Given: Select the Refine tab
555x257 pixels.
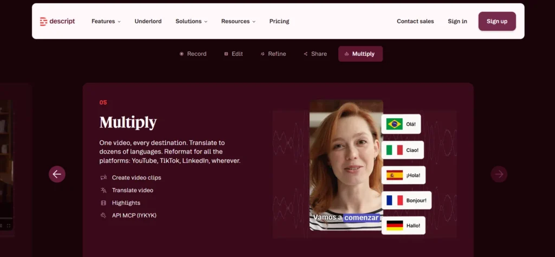Looking at the screenshot, I should (273, 54).
